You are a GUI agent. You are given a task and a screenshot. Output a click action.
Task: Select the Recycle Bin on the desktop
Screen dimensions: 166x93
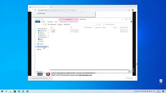[161, 82]
